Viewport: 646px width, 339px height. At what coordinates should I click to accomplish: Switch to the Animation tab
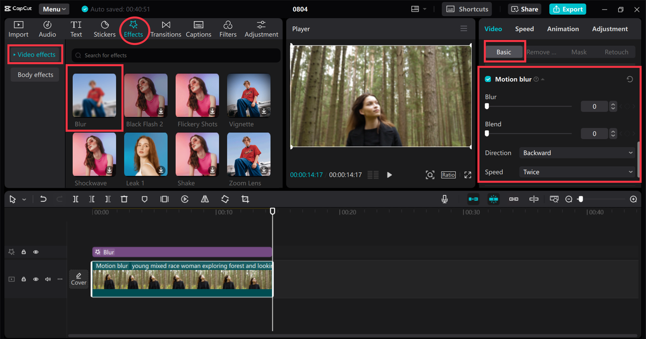pyautogui.click(x=563, y=29)
